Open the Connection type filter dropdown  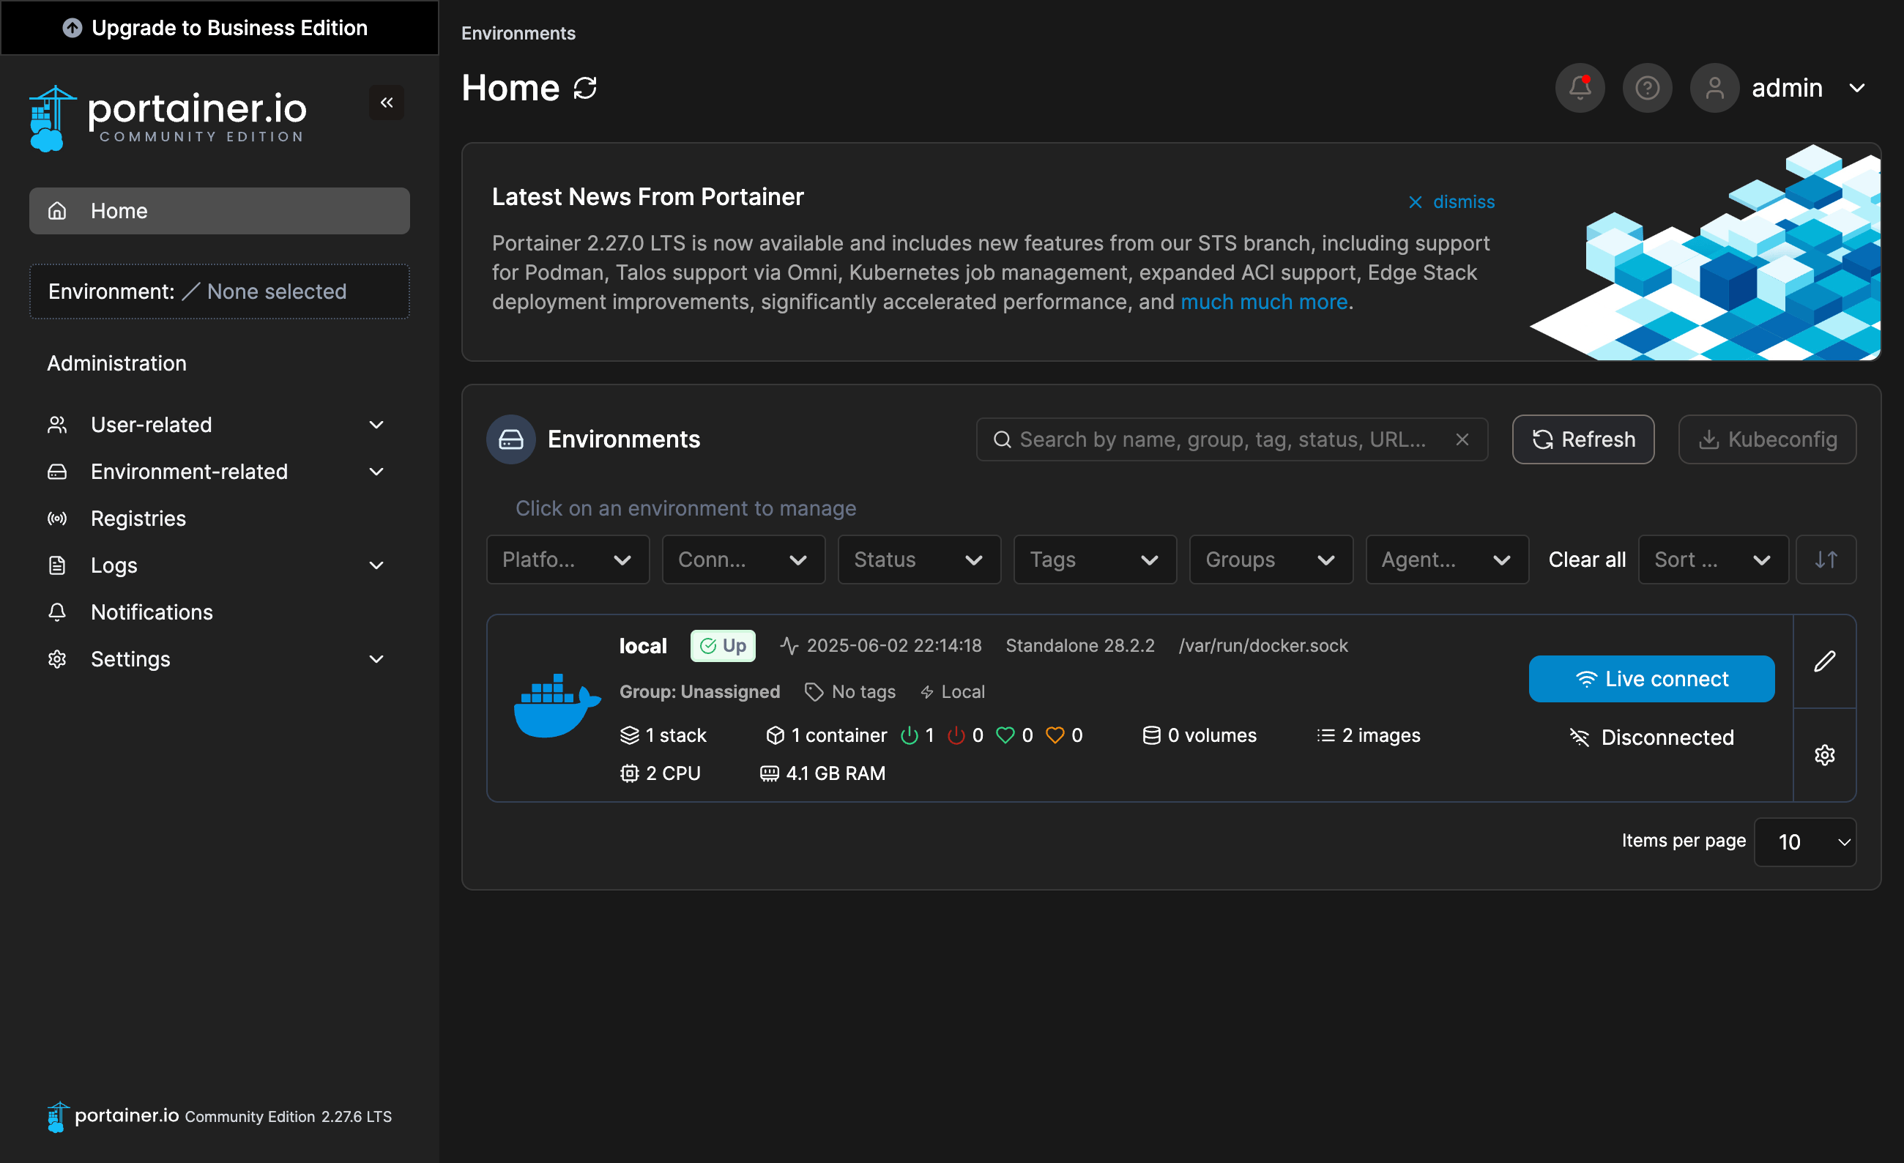pos(743,560)
